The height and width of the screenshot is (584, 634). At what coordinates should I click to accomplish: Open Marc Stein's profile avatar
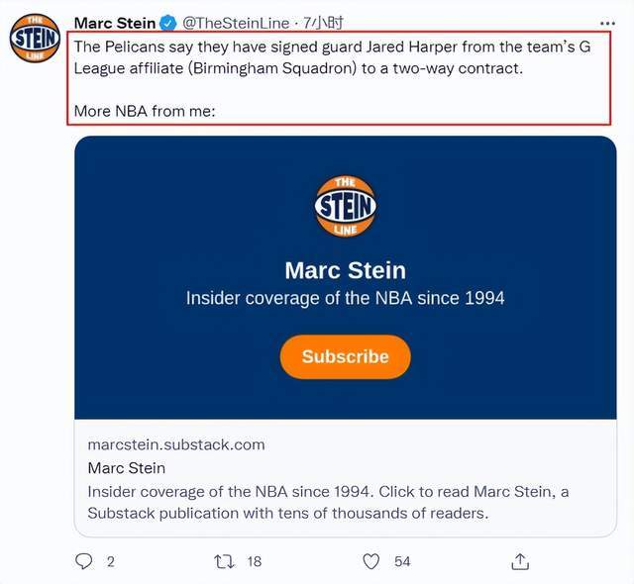click(36, 38)
